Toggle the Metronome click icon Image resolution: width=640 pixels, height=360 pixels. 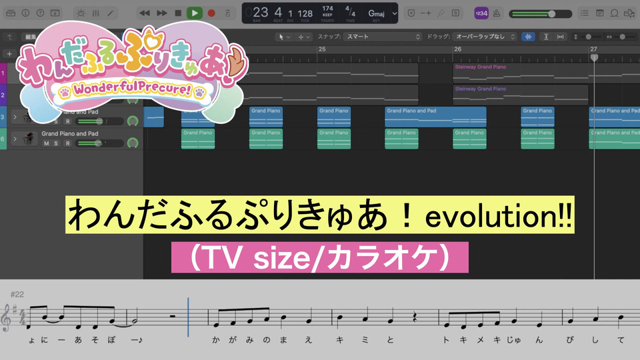click(496, 13)
